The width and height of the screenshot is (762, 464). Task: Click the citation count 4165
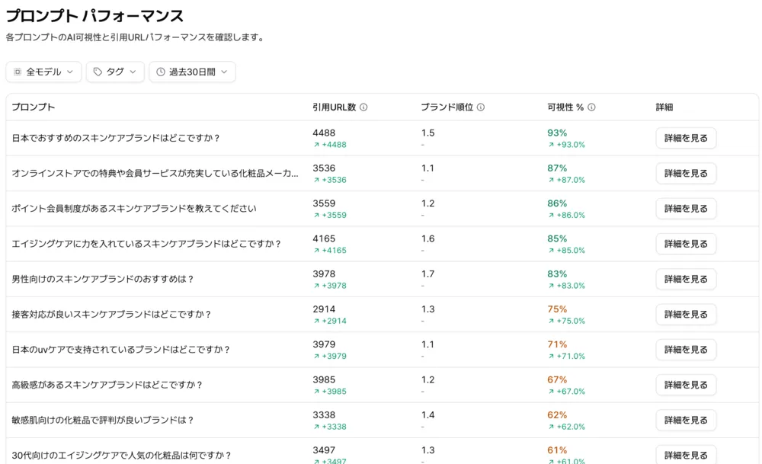[x=324, y=238]
